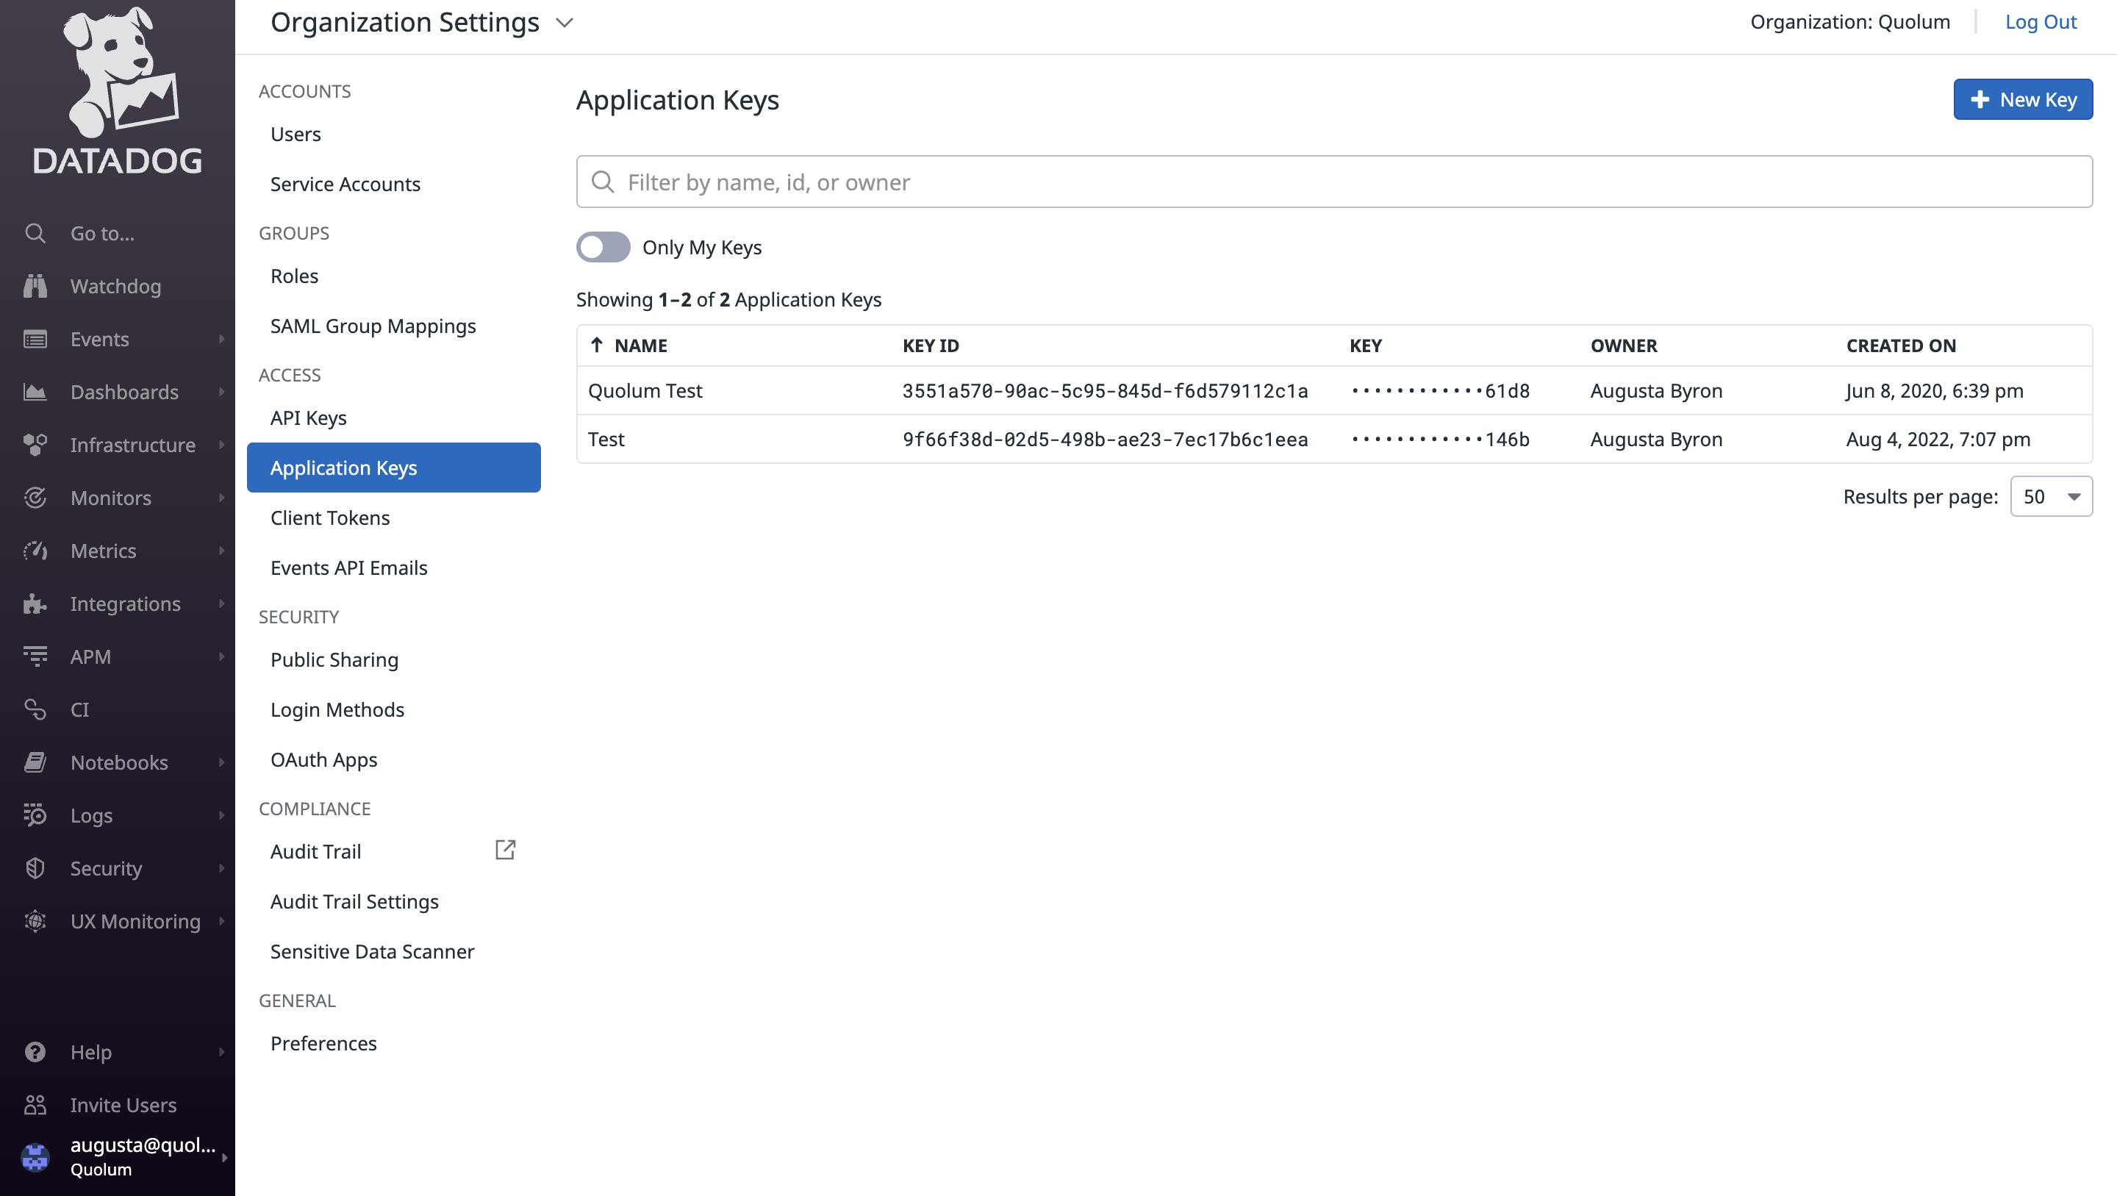Focus the filter by name search field
2117x1196 pixels.
1333,182
